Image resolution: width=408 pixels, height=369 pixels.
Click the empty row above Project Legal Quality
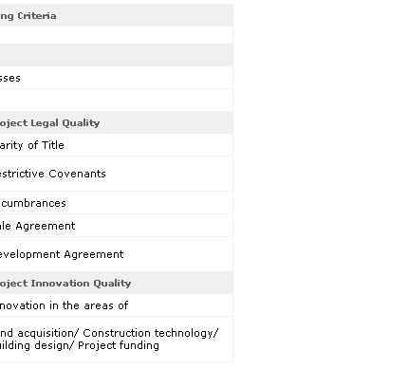pos(116,100)
